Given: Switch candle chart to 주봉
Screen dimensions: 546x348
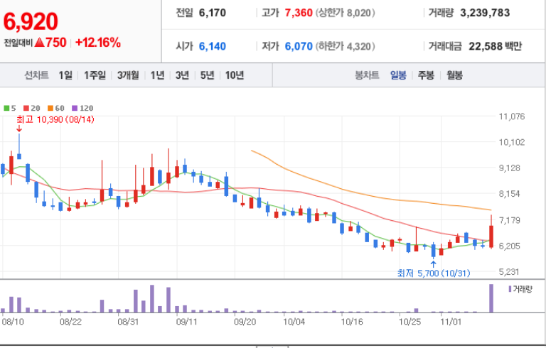Looking at the screenshot, I should [426, 75].
